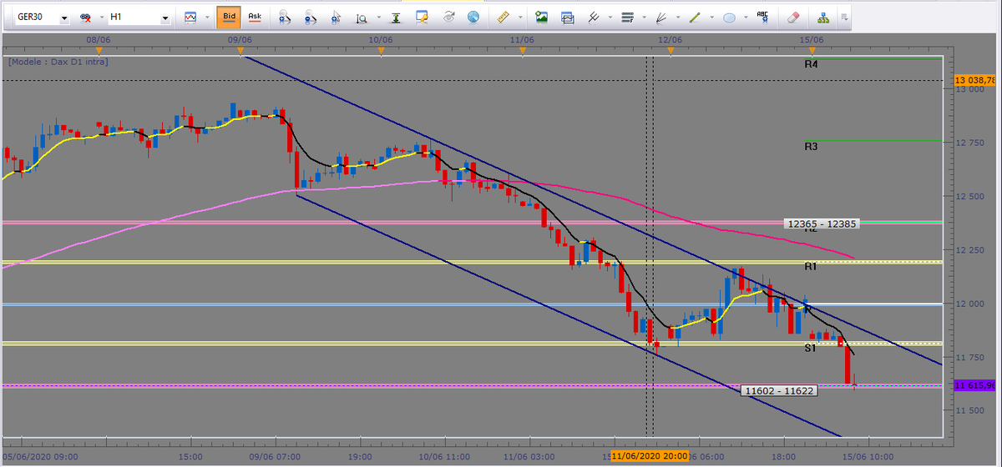Click the green hierarchy tree icon
The image size is (1002, 467).
click(x=824, y=16)
